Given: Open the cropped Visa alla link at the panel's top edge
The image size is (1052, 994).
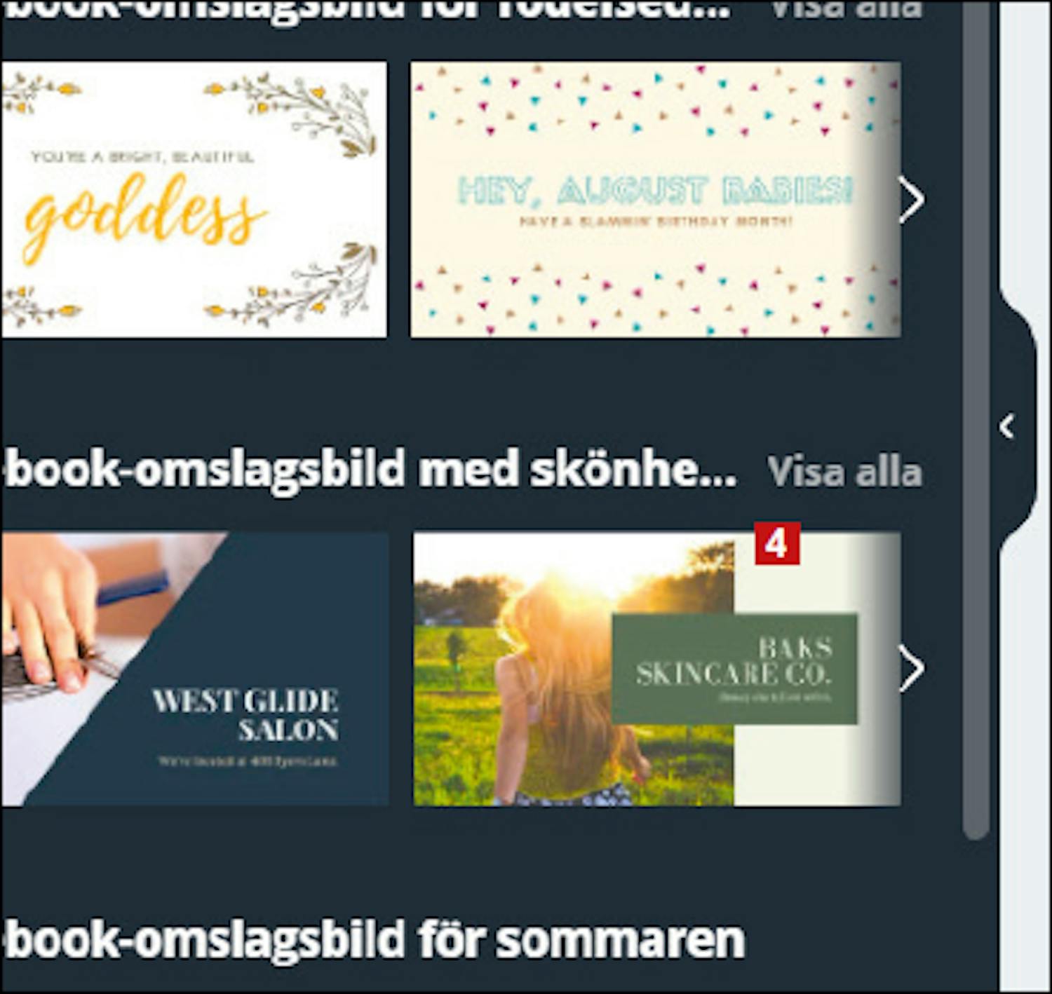Looking at the screenshot, I should click(x=846, y=9).
